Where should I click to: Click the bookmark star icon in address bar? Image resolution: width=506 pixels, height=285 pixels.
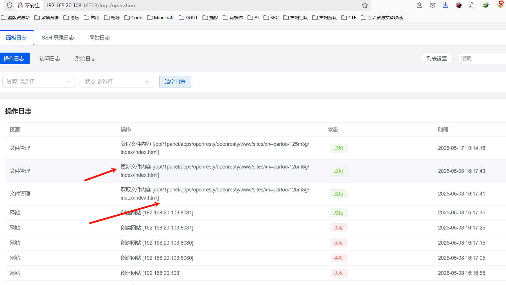click(365, 6)
